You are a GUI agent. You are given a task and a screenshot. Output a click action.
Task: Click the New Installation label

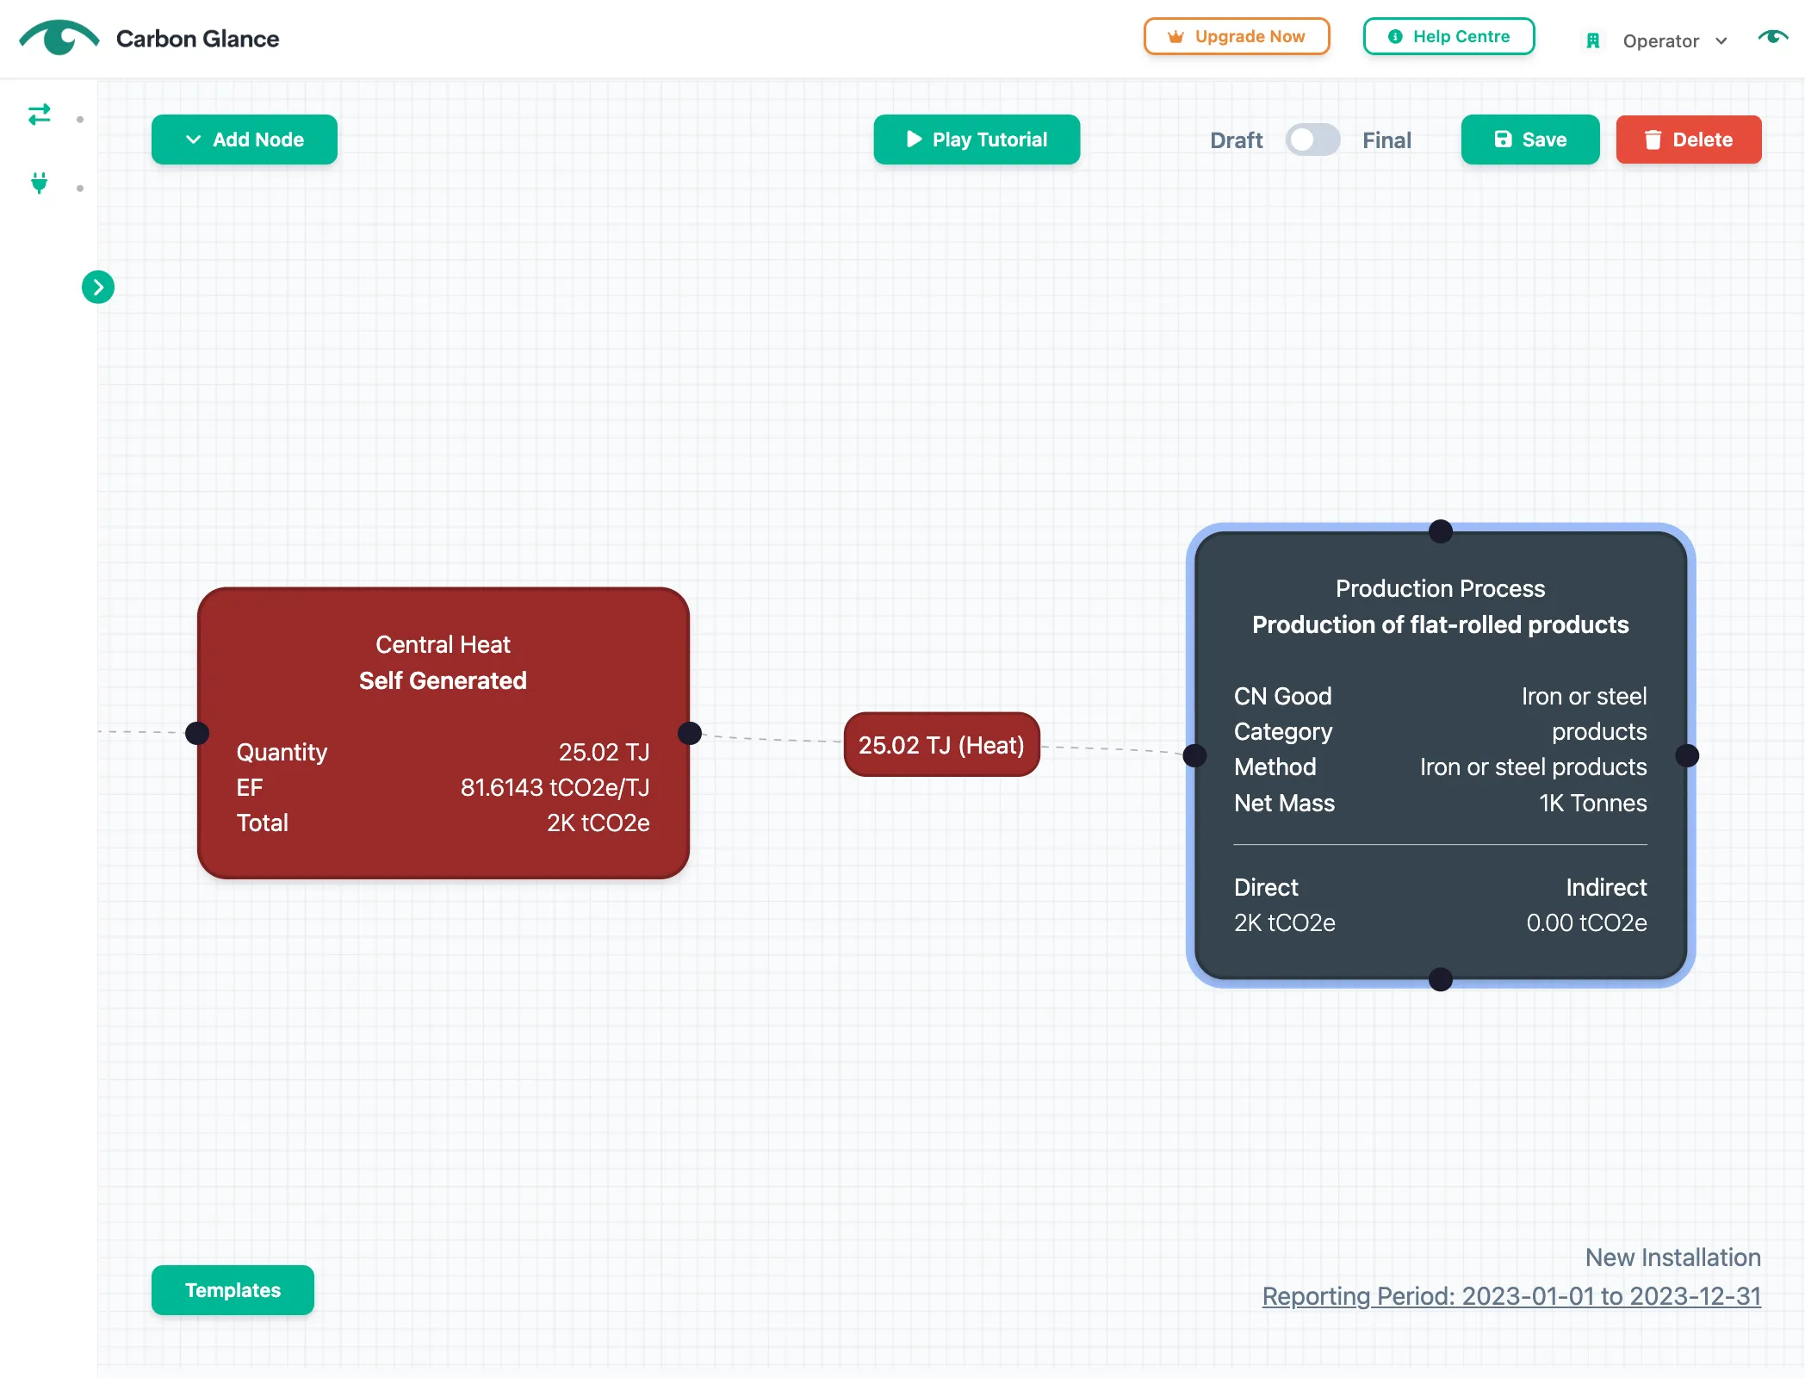point(1672,1257)
